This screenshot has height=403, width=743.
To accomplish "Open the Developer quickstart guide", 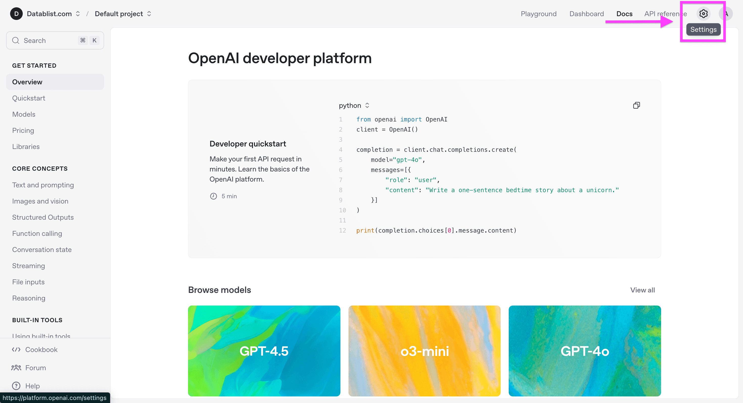I will tap(247, 144).
